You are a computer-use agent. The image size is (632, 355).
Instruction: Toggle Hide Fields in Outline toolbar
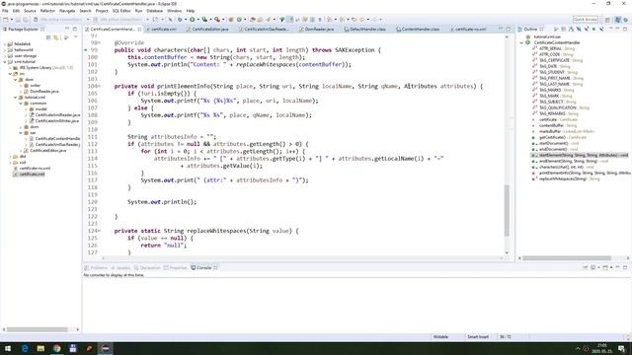(x=579, y=29)
